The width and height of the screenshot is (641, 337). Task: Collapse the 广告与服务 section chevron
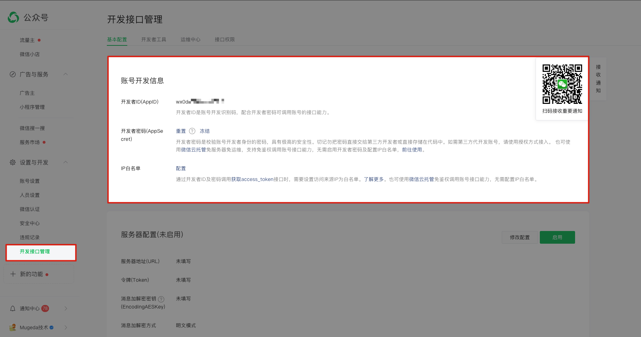coord(66,74)
